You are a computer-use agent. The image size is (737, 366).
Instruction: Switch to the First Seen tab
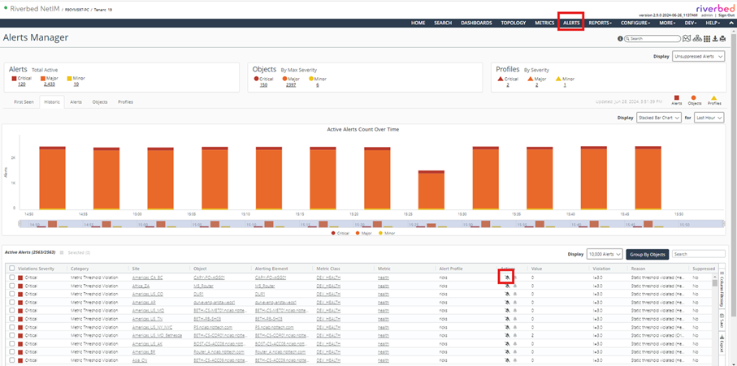point(24,102)
